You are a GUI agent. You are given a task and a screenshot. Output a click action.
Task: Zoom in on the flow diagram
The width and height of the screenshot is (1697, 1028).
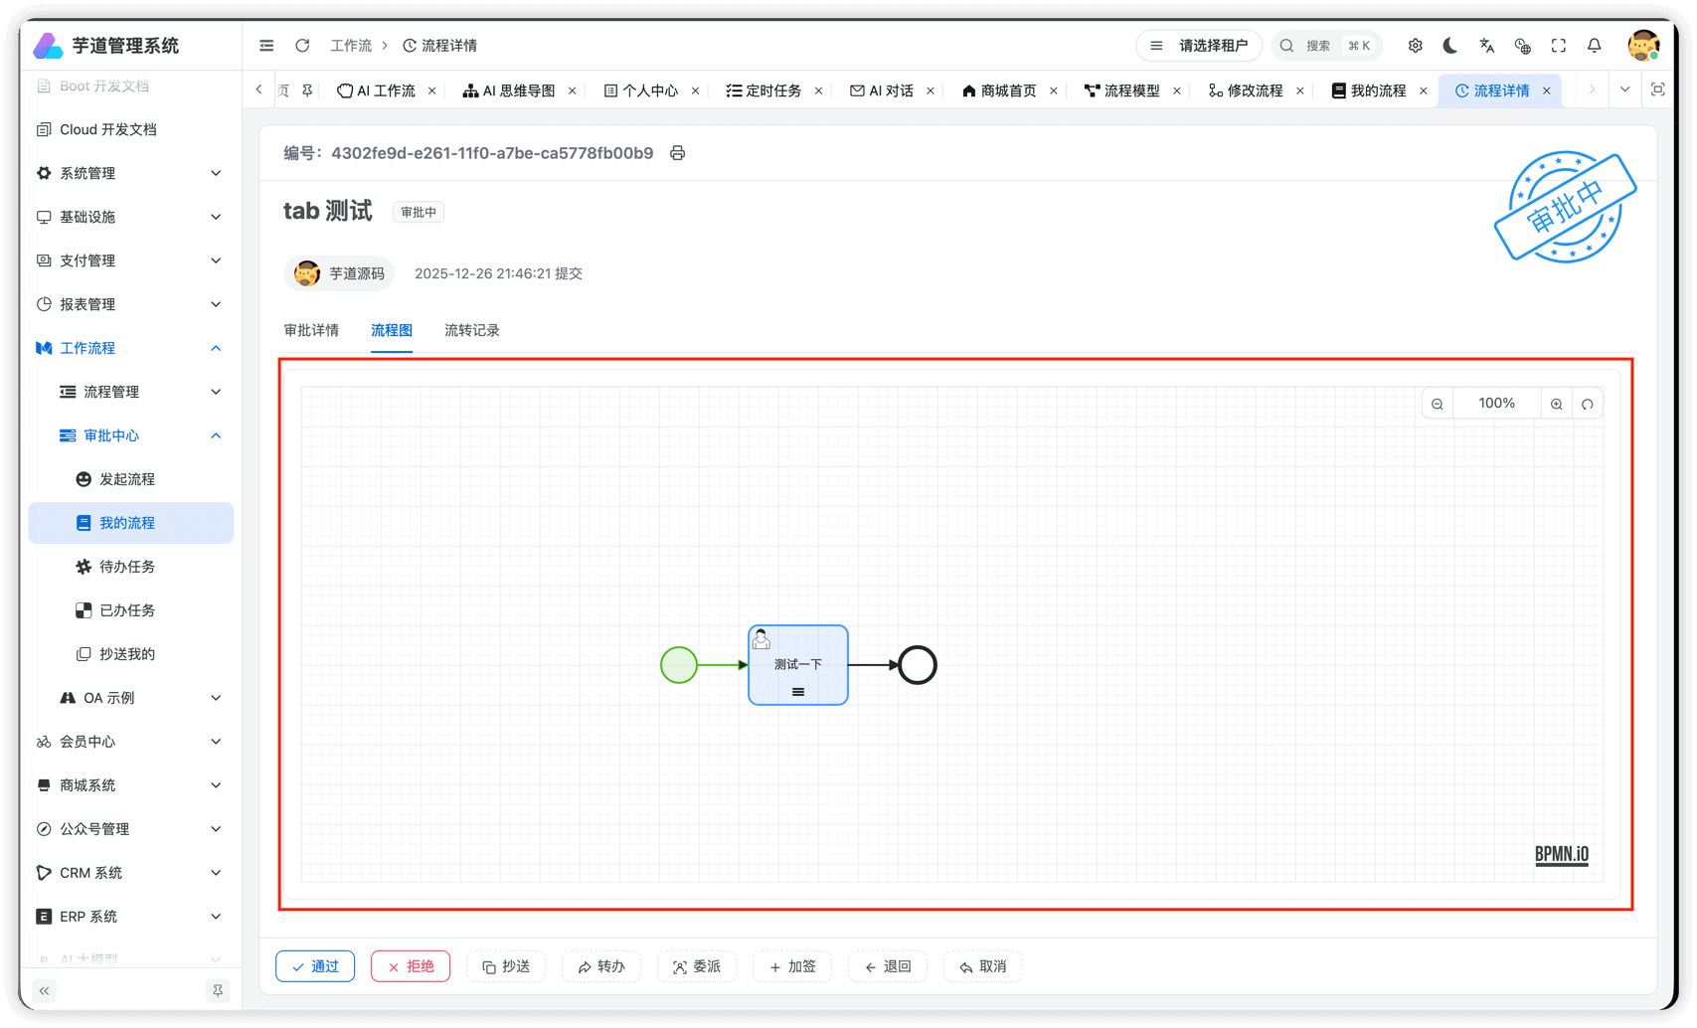click(x=1556, y=403)
